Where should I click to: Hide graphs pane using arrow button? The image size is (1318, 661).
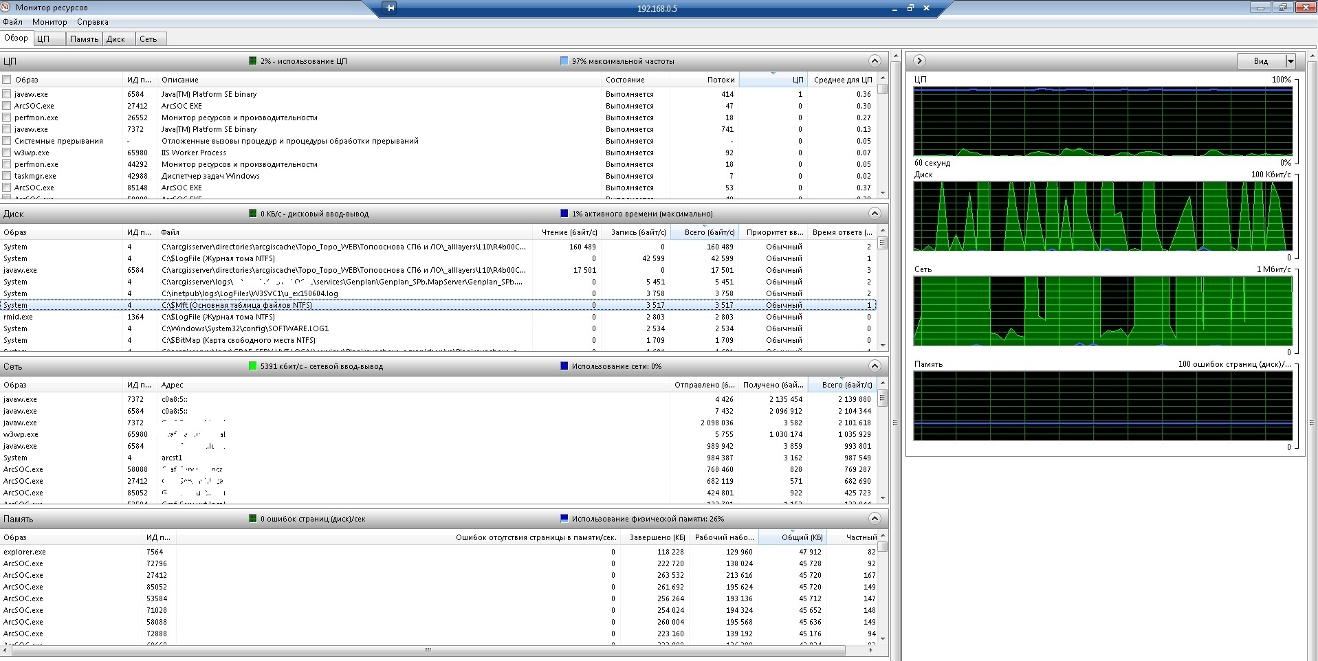click(919, 61)
